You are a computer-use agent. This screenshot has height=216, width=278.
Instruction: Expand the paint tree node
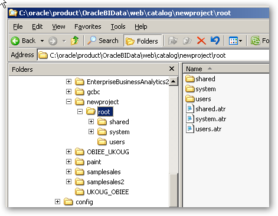(68, 161)
